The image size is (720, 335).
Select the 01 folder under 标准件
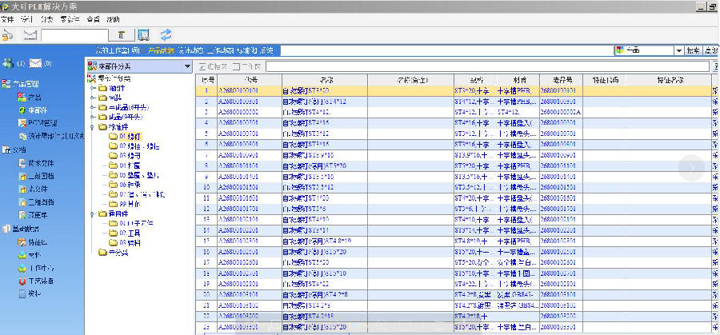click(119, 136)
